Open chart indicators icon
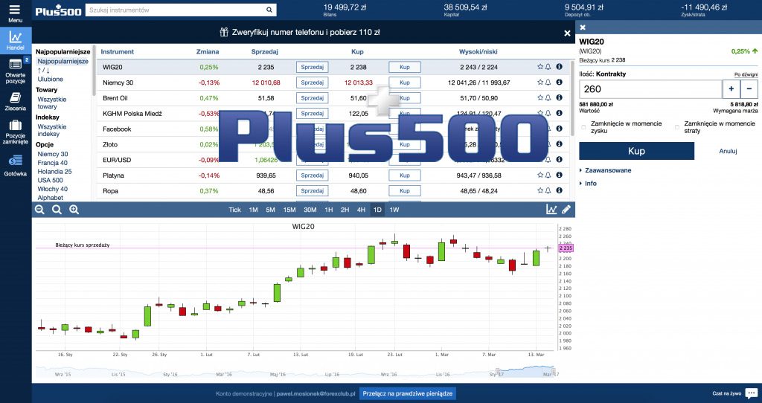 coord(551,210)
